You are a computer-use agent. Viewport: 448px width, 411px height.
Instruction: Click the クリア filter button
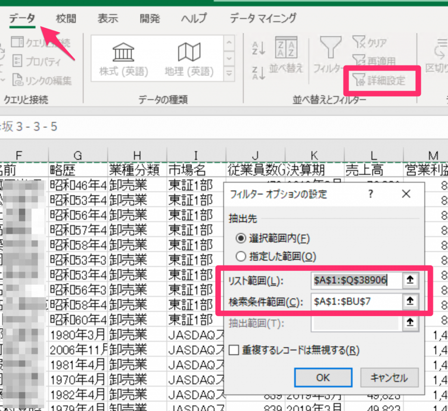tap(370, 42)
